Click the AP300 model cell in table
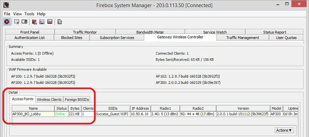 point(276,114)
